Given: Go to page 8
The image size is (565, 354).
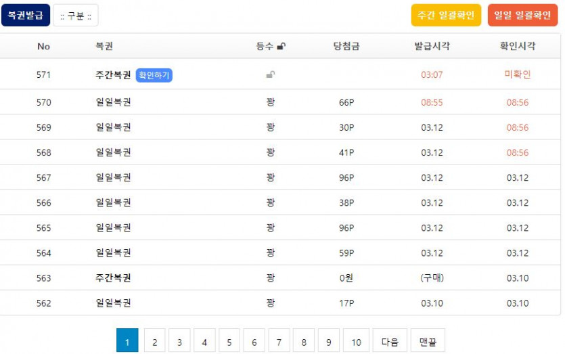Looking at the screenshot, I should tap(304, 340).
